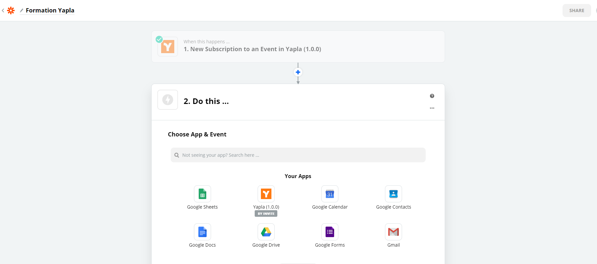Open help question mark icon for step 2
597x264 pixels.
[432, 96]
